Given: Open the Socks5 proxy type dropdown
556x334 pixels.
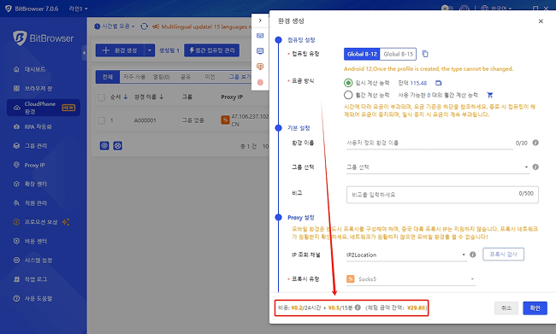Looking at the screenshot, I should coord(411,279).
